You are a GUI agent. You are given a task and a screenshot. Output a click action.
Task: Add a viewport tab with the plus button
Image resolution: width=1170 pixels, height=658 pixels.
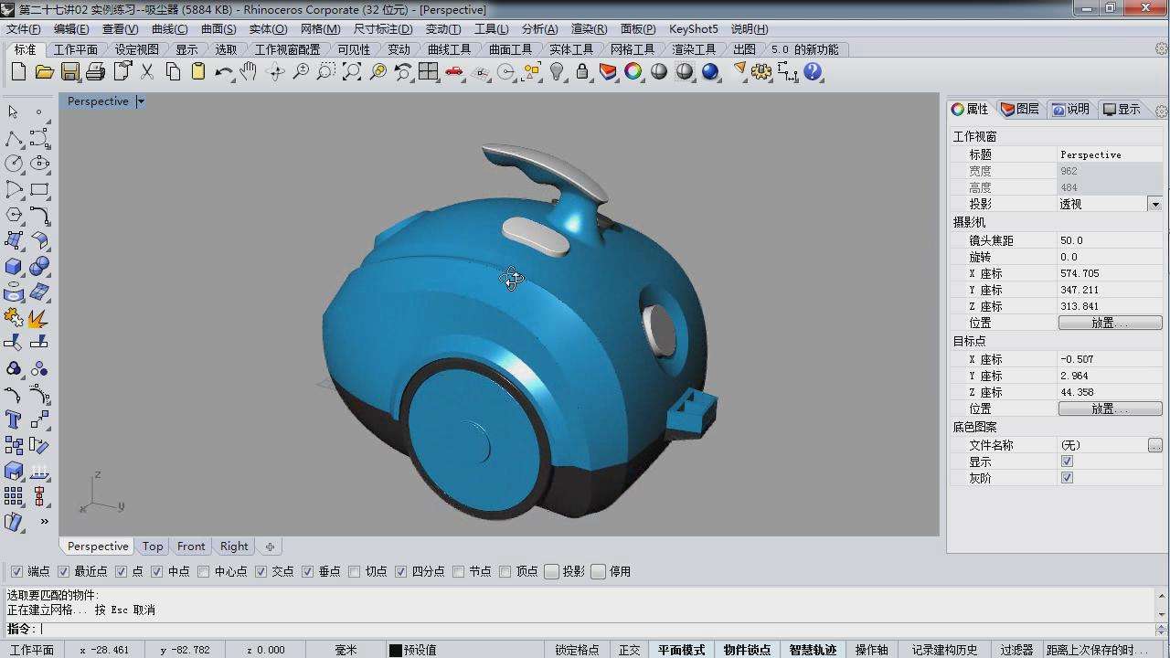point(270,547)
